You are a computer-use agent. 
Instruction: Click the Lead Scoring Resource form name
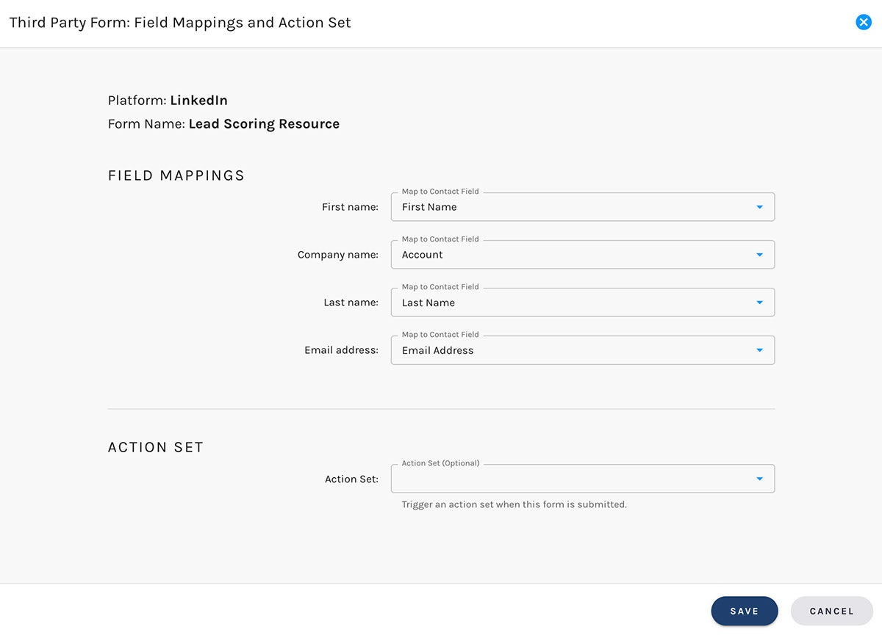264,123
